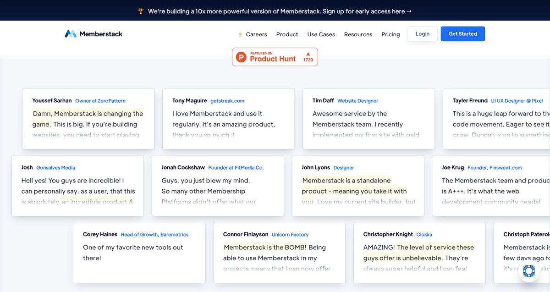Click the Login button

coord(423,34)
